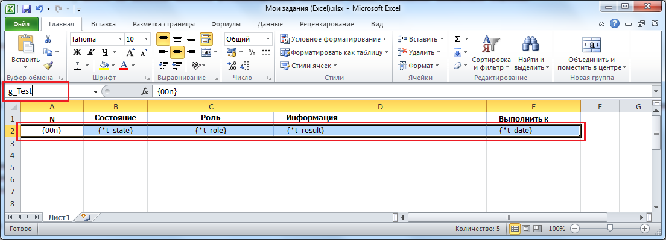The height and width of the screenshot is (240, 666).
Task: Select the Format Painter brush icon
Action: click(x=48, y=65)
